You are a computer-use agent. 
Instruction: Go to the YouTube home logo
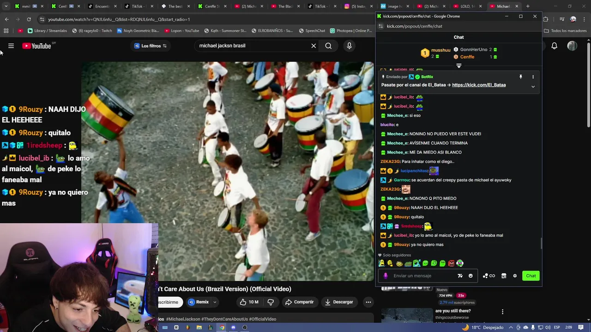click(36, 46)
